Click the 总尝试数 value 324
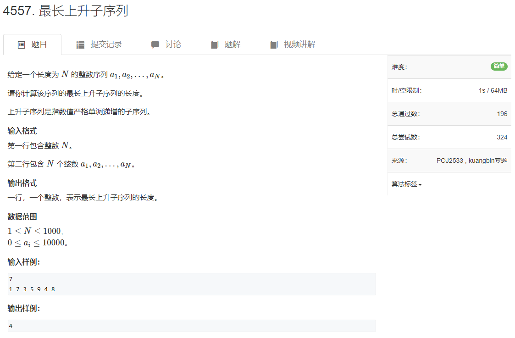515x338 pixels. (x=502, y=137)
